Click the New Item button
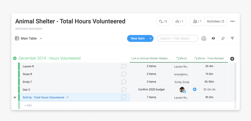The image size is (251, 121). click(137, 38)
